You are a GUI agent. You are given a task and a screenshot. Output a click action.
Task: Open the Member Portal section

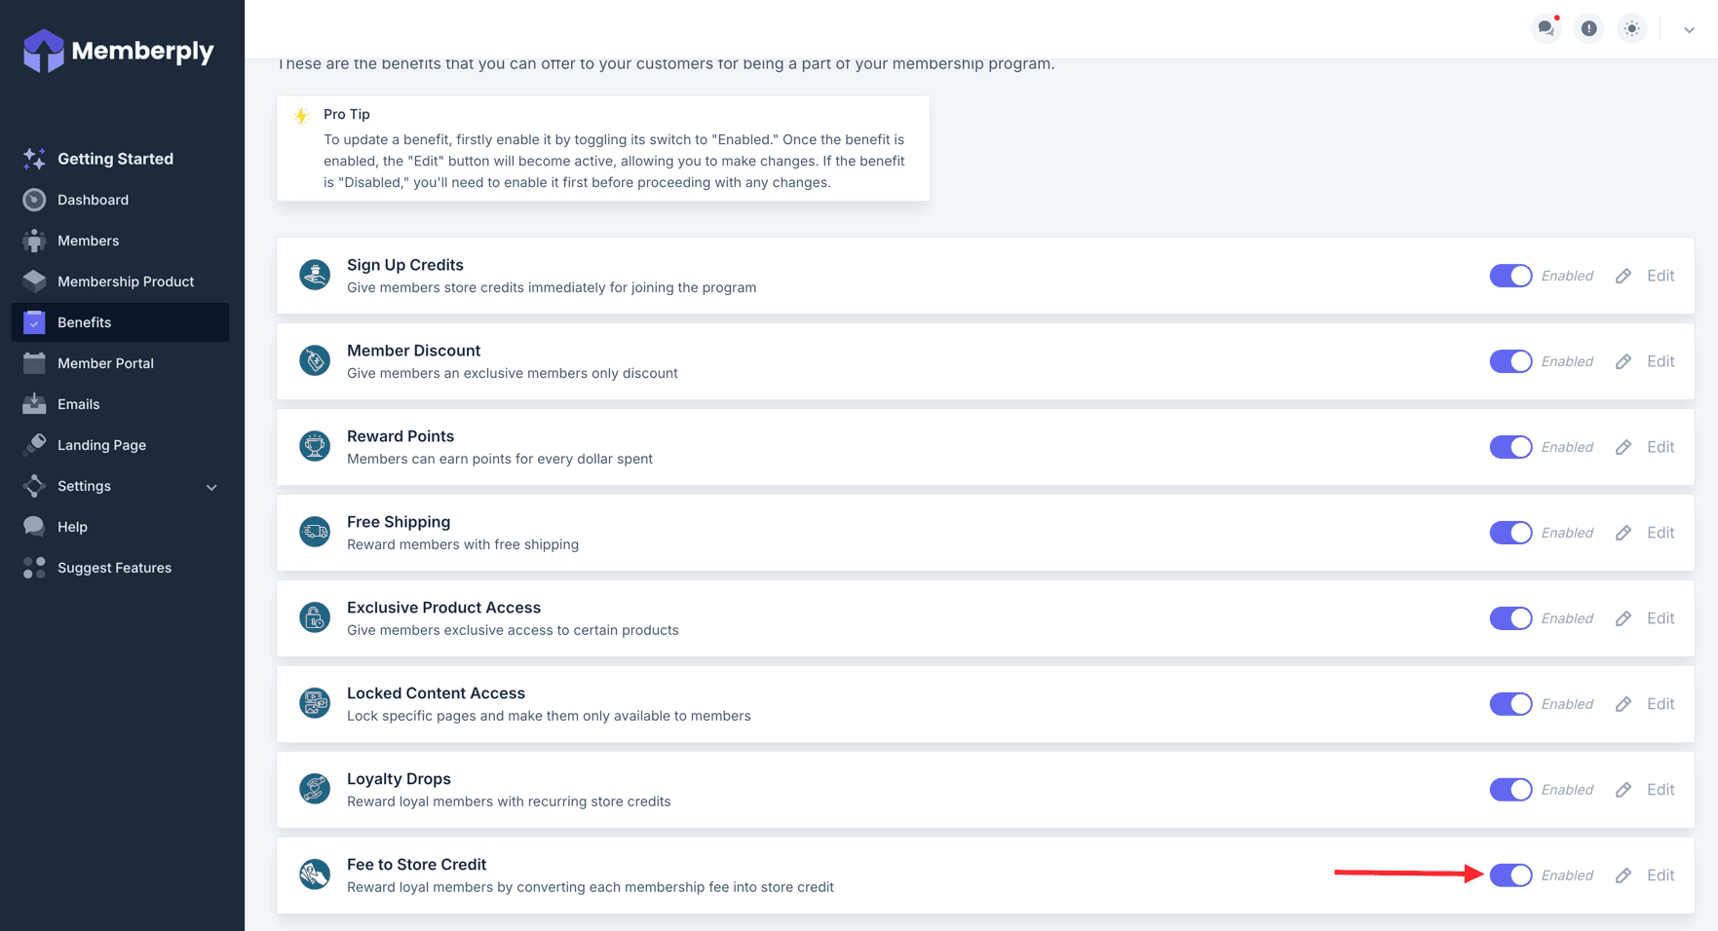[x=105, y=363]
